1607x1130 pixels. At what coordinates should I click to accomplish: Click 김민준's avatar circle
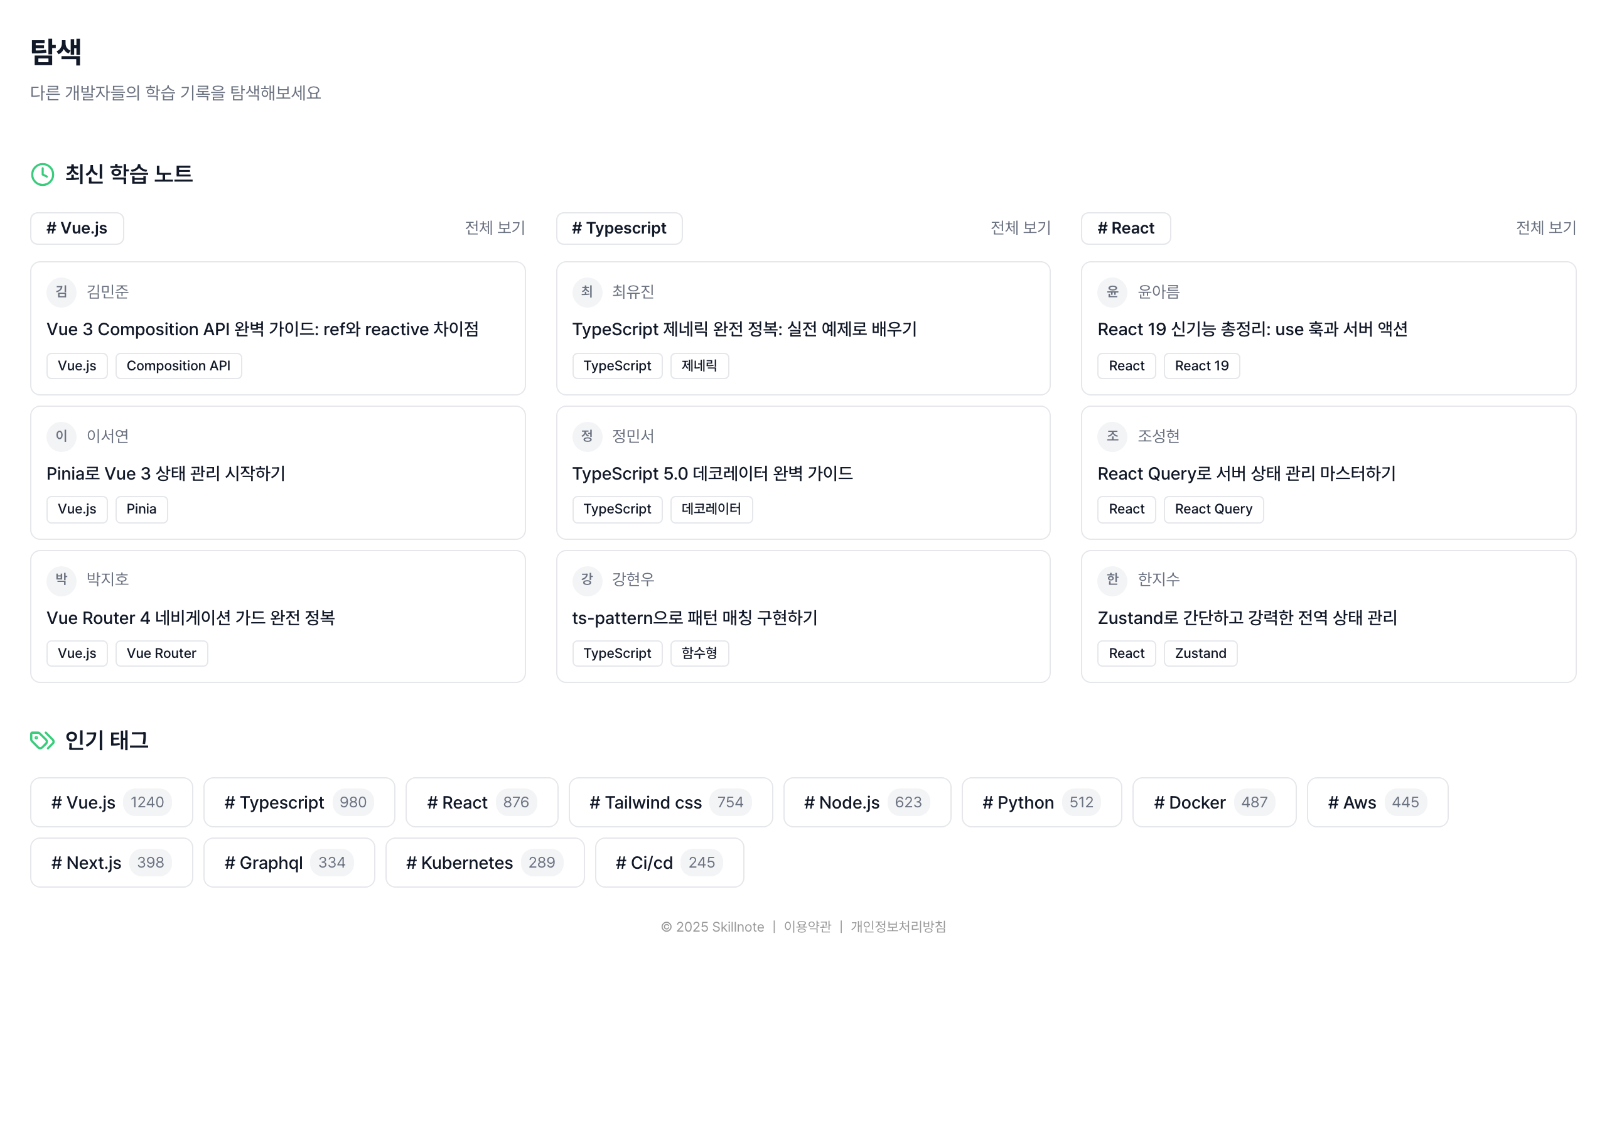point(62,292)
